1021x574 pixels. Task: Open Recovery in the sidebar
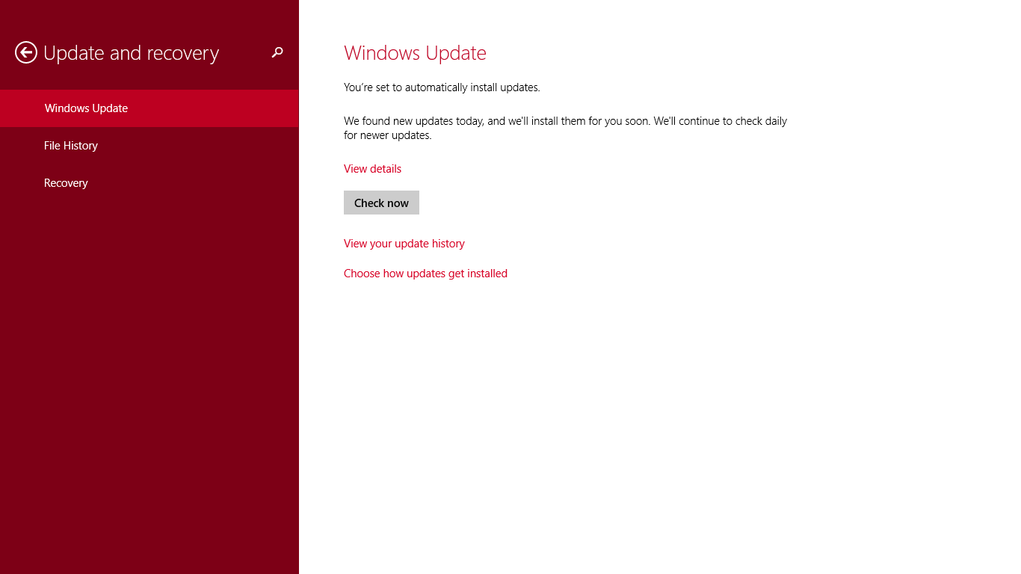149,183
